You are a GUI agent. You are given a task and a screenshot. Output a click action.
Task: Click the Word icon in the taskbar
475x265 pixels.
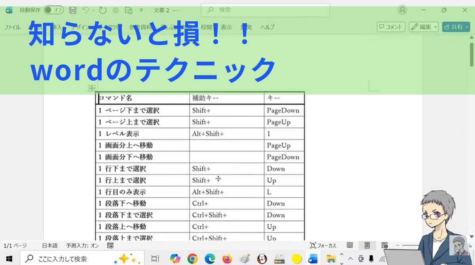(313, 259)
